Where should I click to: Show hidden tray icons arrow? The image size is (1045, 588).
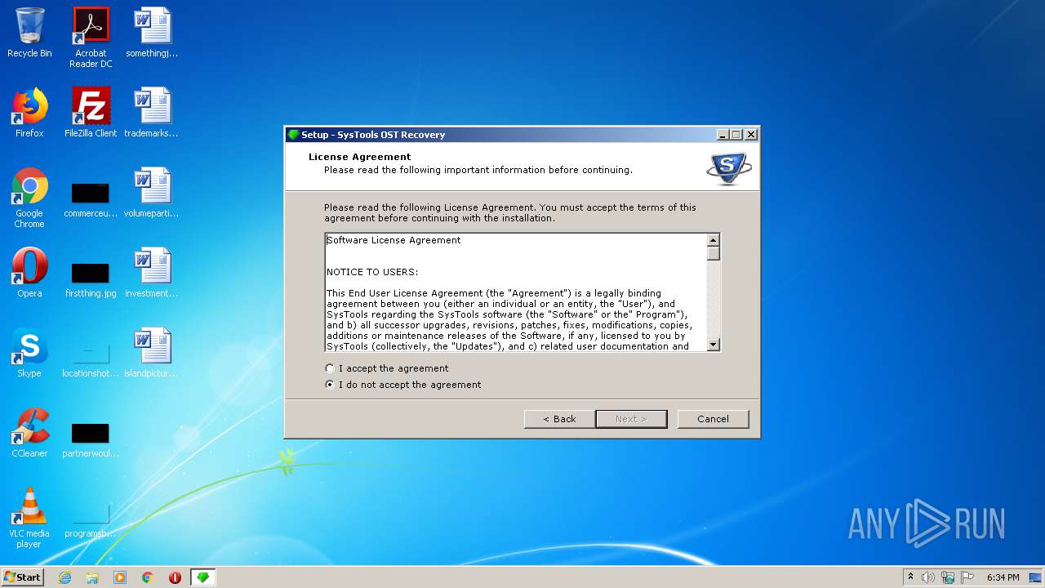point(910,577)
